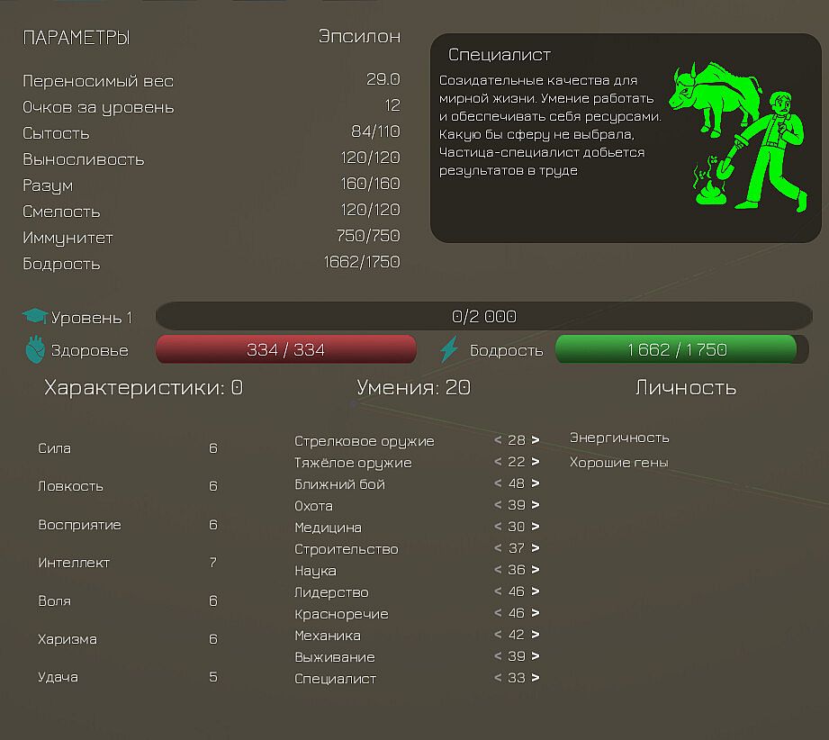Image resolution: width=829 pixels, height=740 pixels.
Task: Select the Сила attribute row
Action: 128,448
